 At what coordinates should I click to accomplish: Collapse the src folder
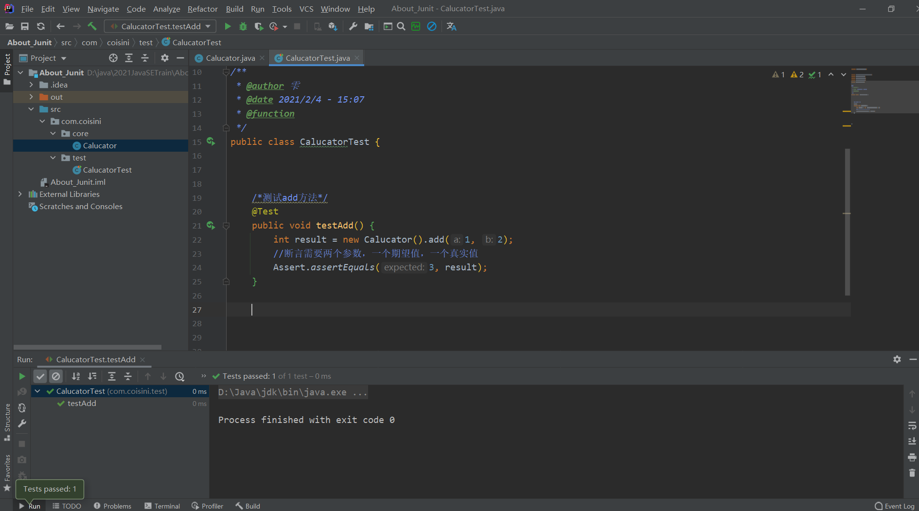coord(31,109)
